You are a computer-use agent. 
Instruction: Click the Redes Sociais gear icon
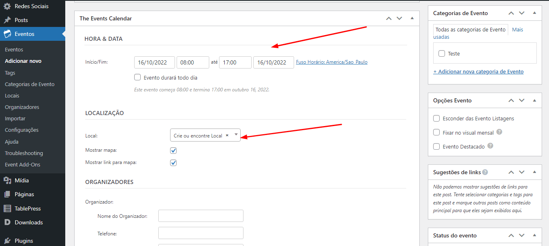[7, 6]
